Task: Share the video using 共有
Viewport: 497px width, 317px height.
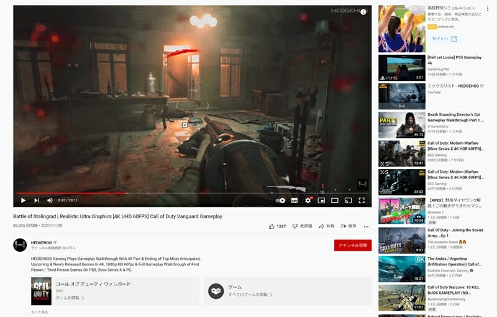Action: click(x=326, y=226)
